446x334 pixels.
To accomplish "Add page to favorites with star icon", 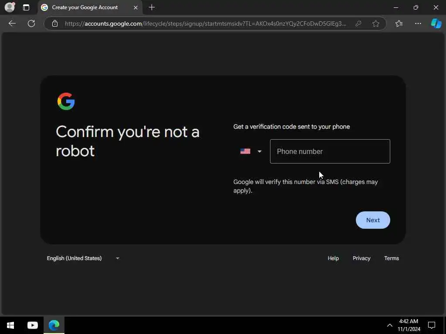I will click(x=376, y=23).
